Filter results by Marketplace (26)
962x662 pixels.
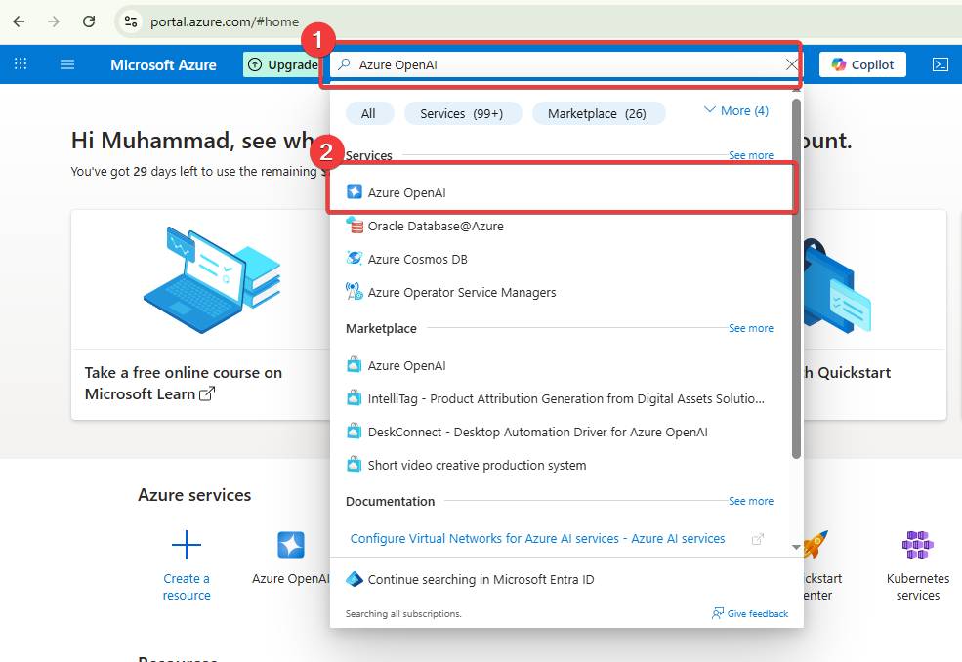pos(597,113)
